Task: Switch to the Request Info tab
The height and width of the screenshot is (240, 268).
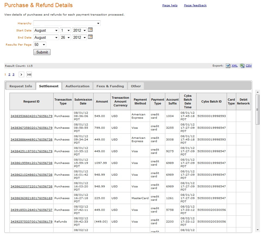Action: pos(21,86)
